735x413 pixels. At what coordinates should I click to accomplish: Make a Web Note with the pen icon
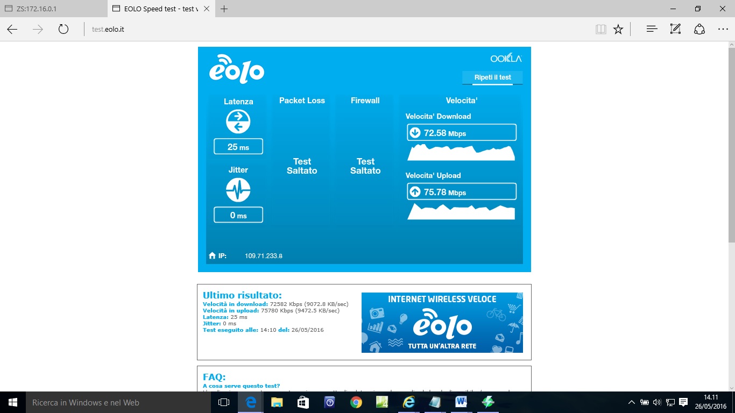[675, 30]
